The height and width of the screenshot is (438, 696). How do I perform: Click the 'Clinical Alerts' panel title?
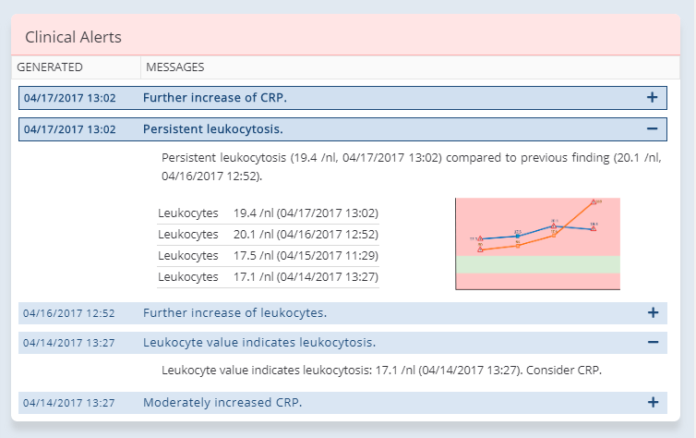[73, 37]
